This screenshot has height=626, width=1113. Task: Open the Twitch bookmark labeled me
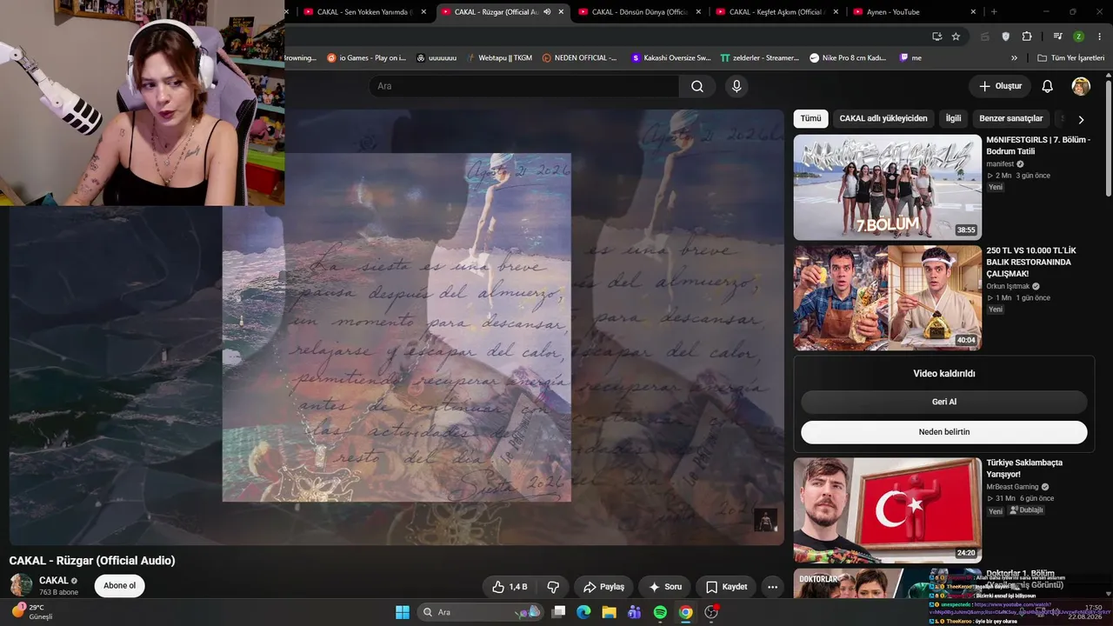click(910, 58)
